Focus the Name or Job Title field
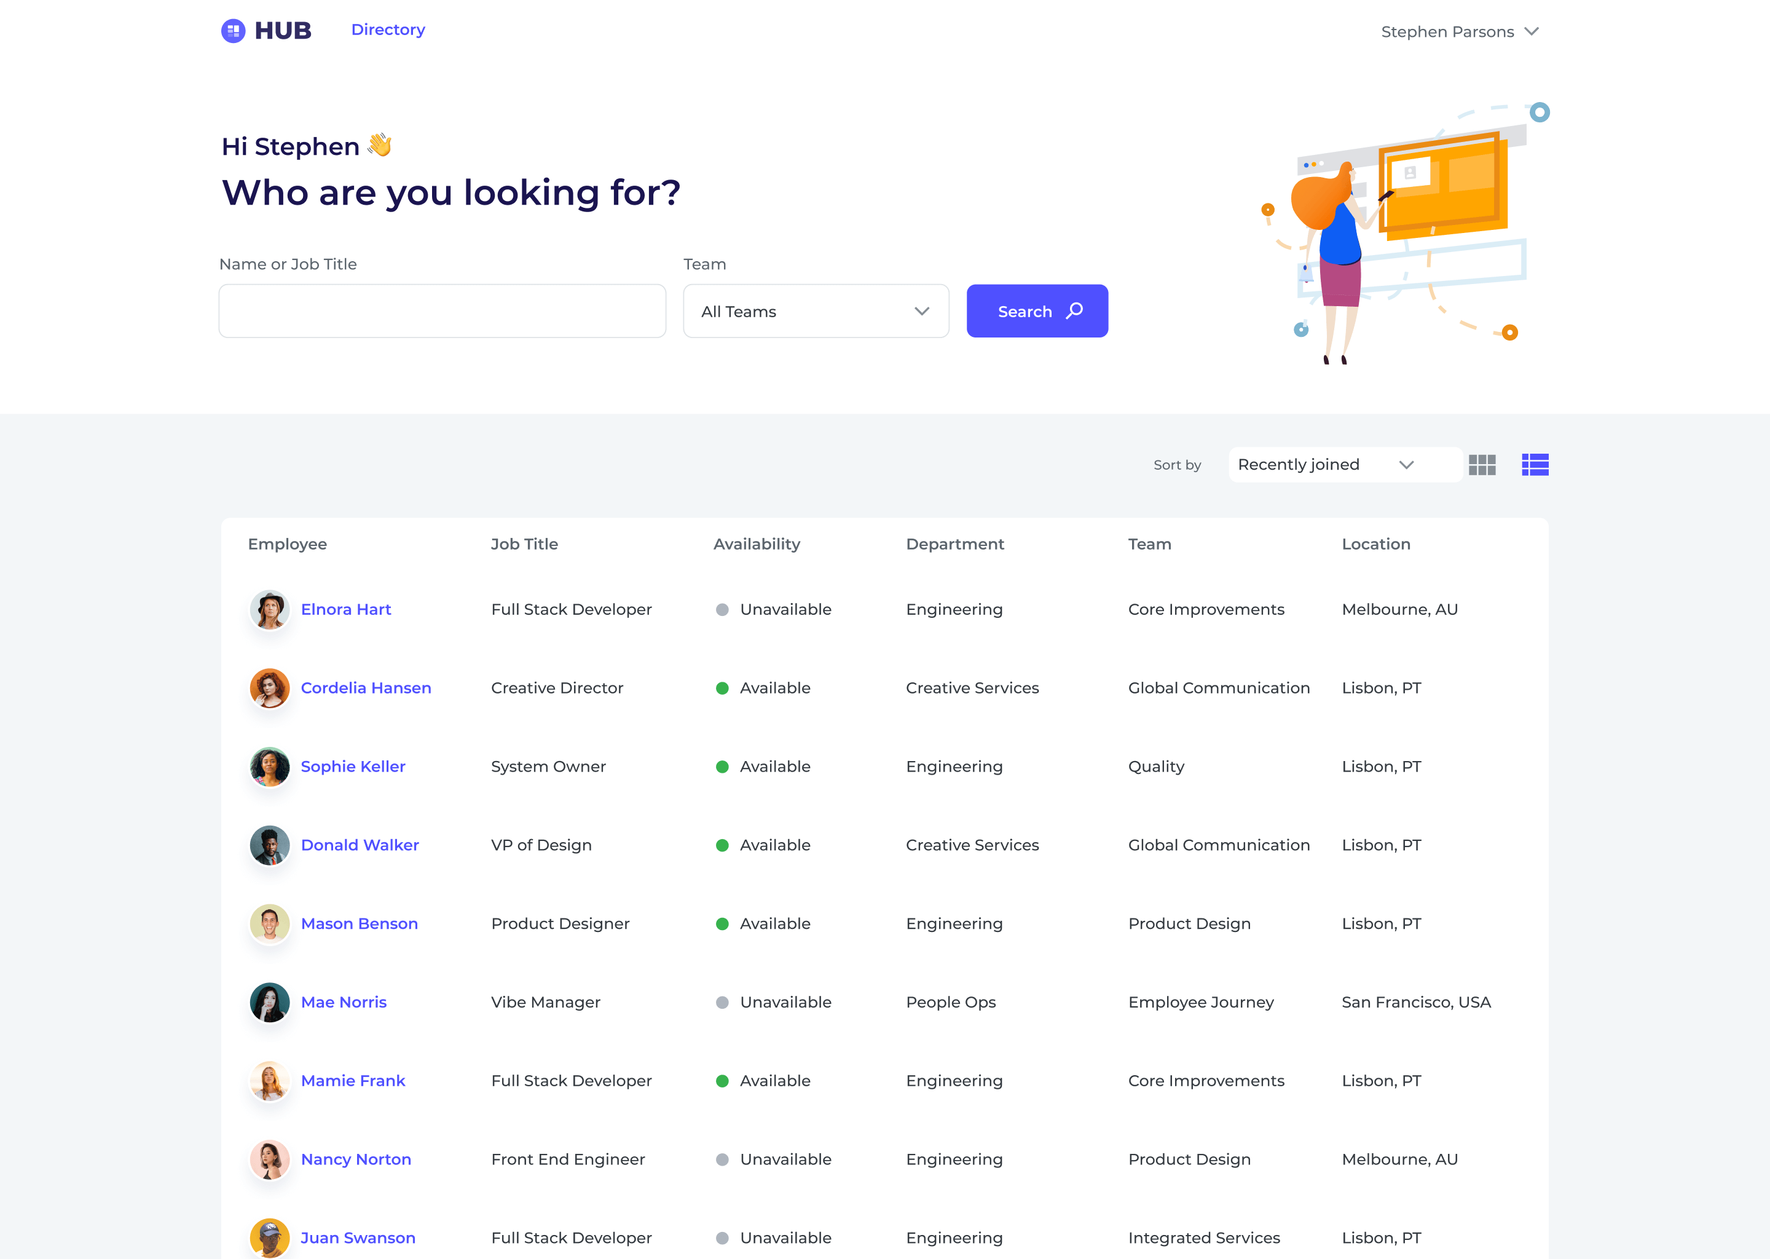Screen dimensions: 1770x1259 442,311
